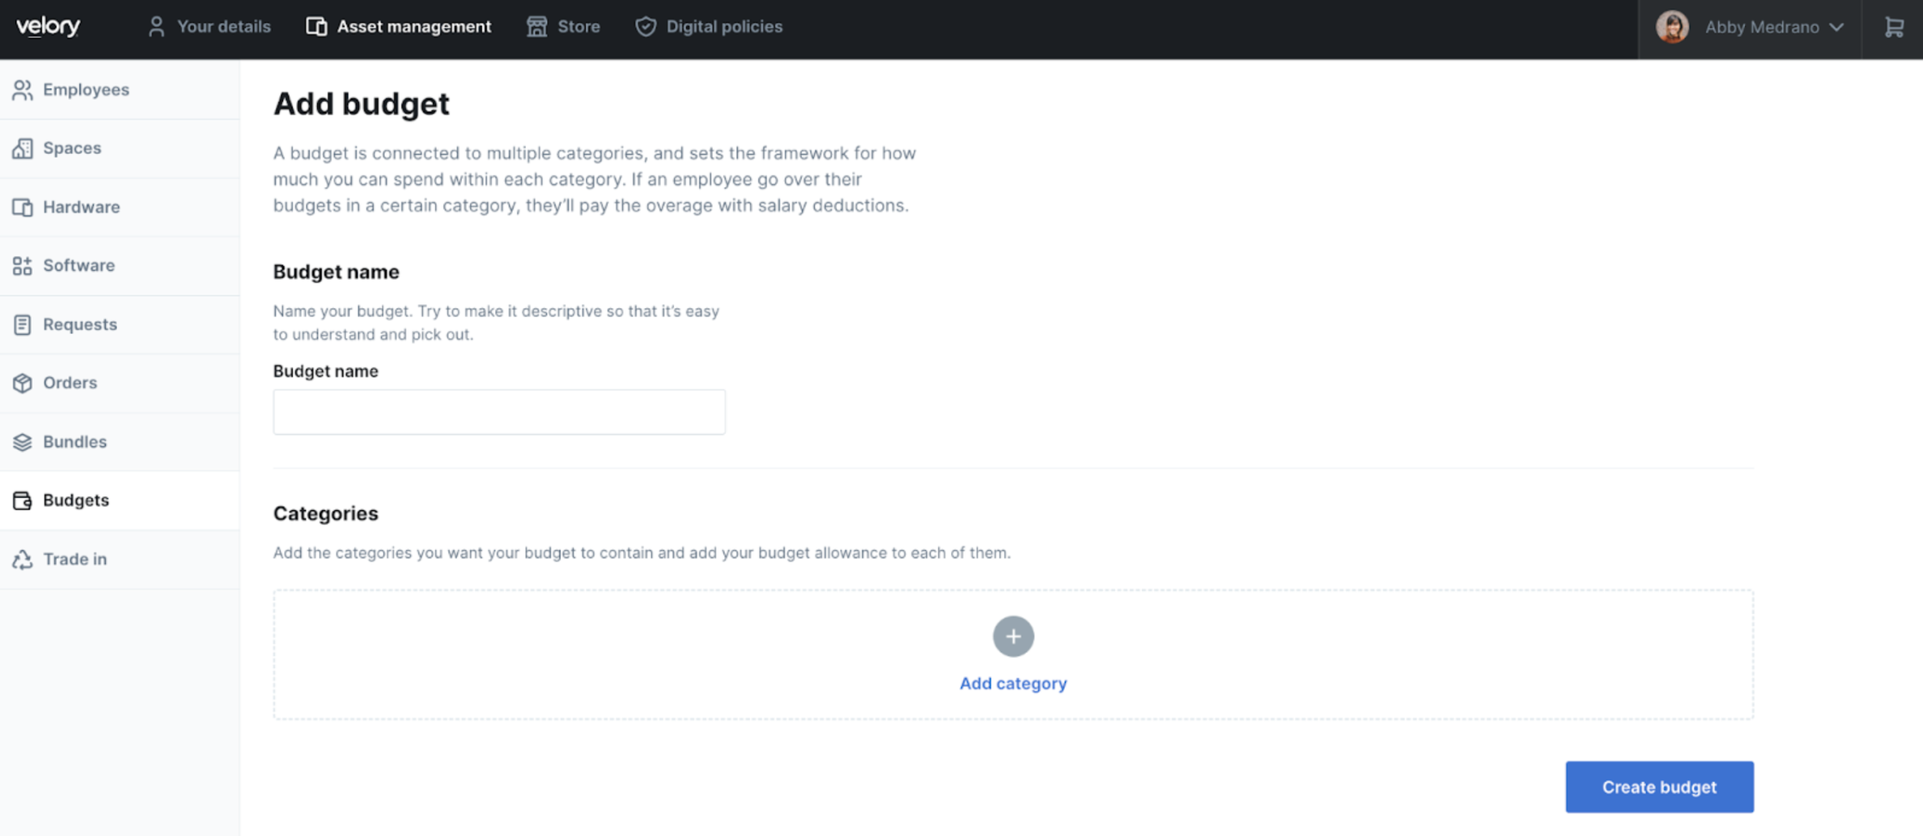Viewport: 1923px width, 836px height.
Task: Click Abby Medrano's avatar picture
Action: pyautogui.click(x=1672, y=28)
